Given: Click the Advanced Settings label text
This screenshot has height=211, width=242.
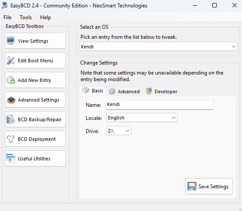Looking at the screenshot, I should 38,100.
